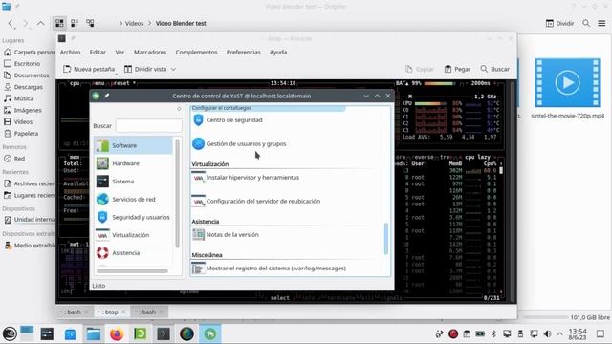
Task: Open Complementos menu in Konsole
Action: pyautogui.click(x=196, y=52)
